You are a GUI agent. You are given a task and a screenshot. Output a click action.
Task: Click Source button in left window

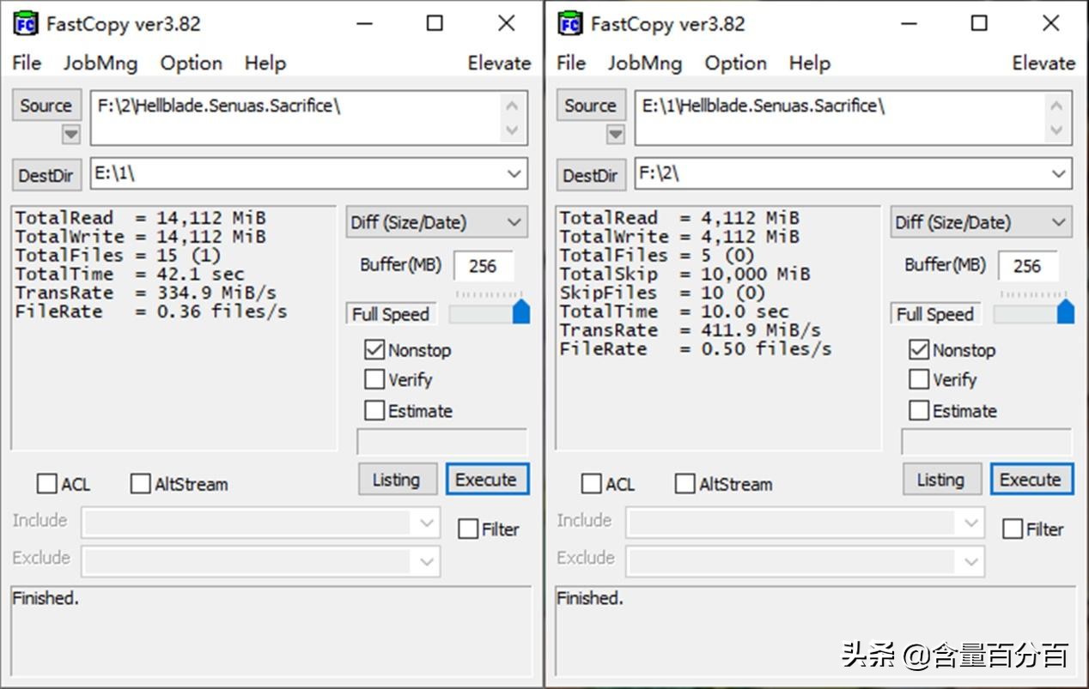[46, 106]
